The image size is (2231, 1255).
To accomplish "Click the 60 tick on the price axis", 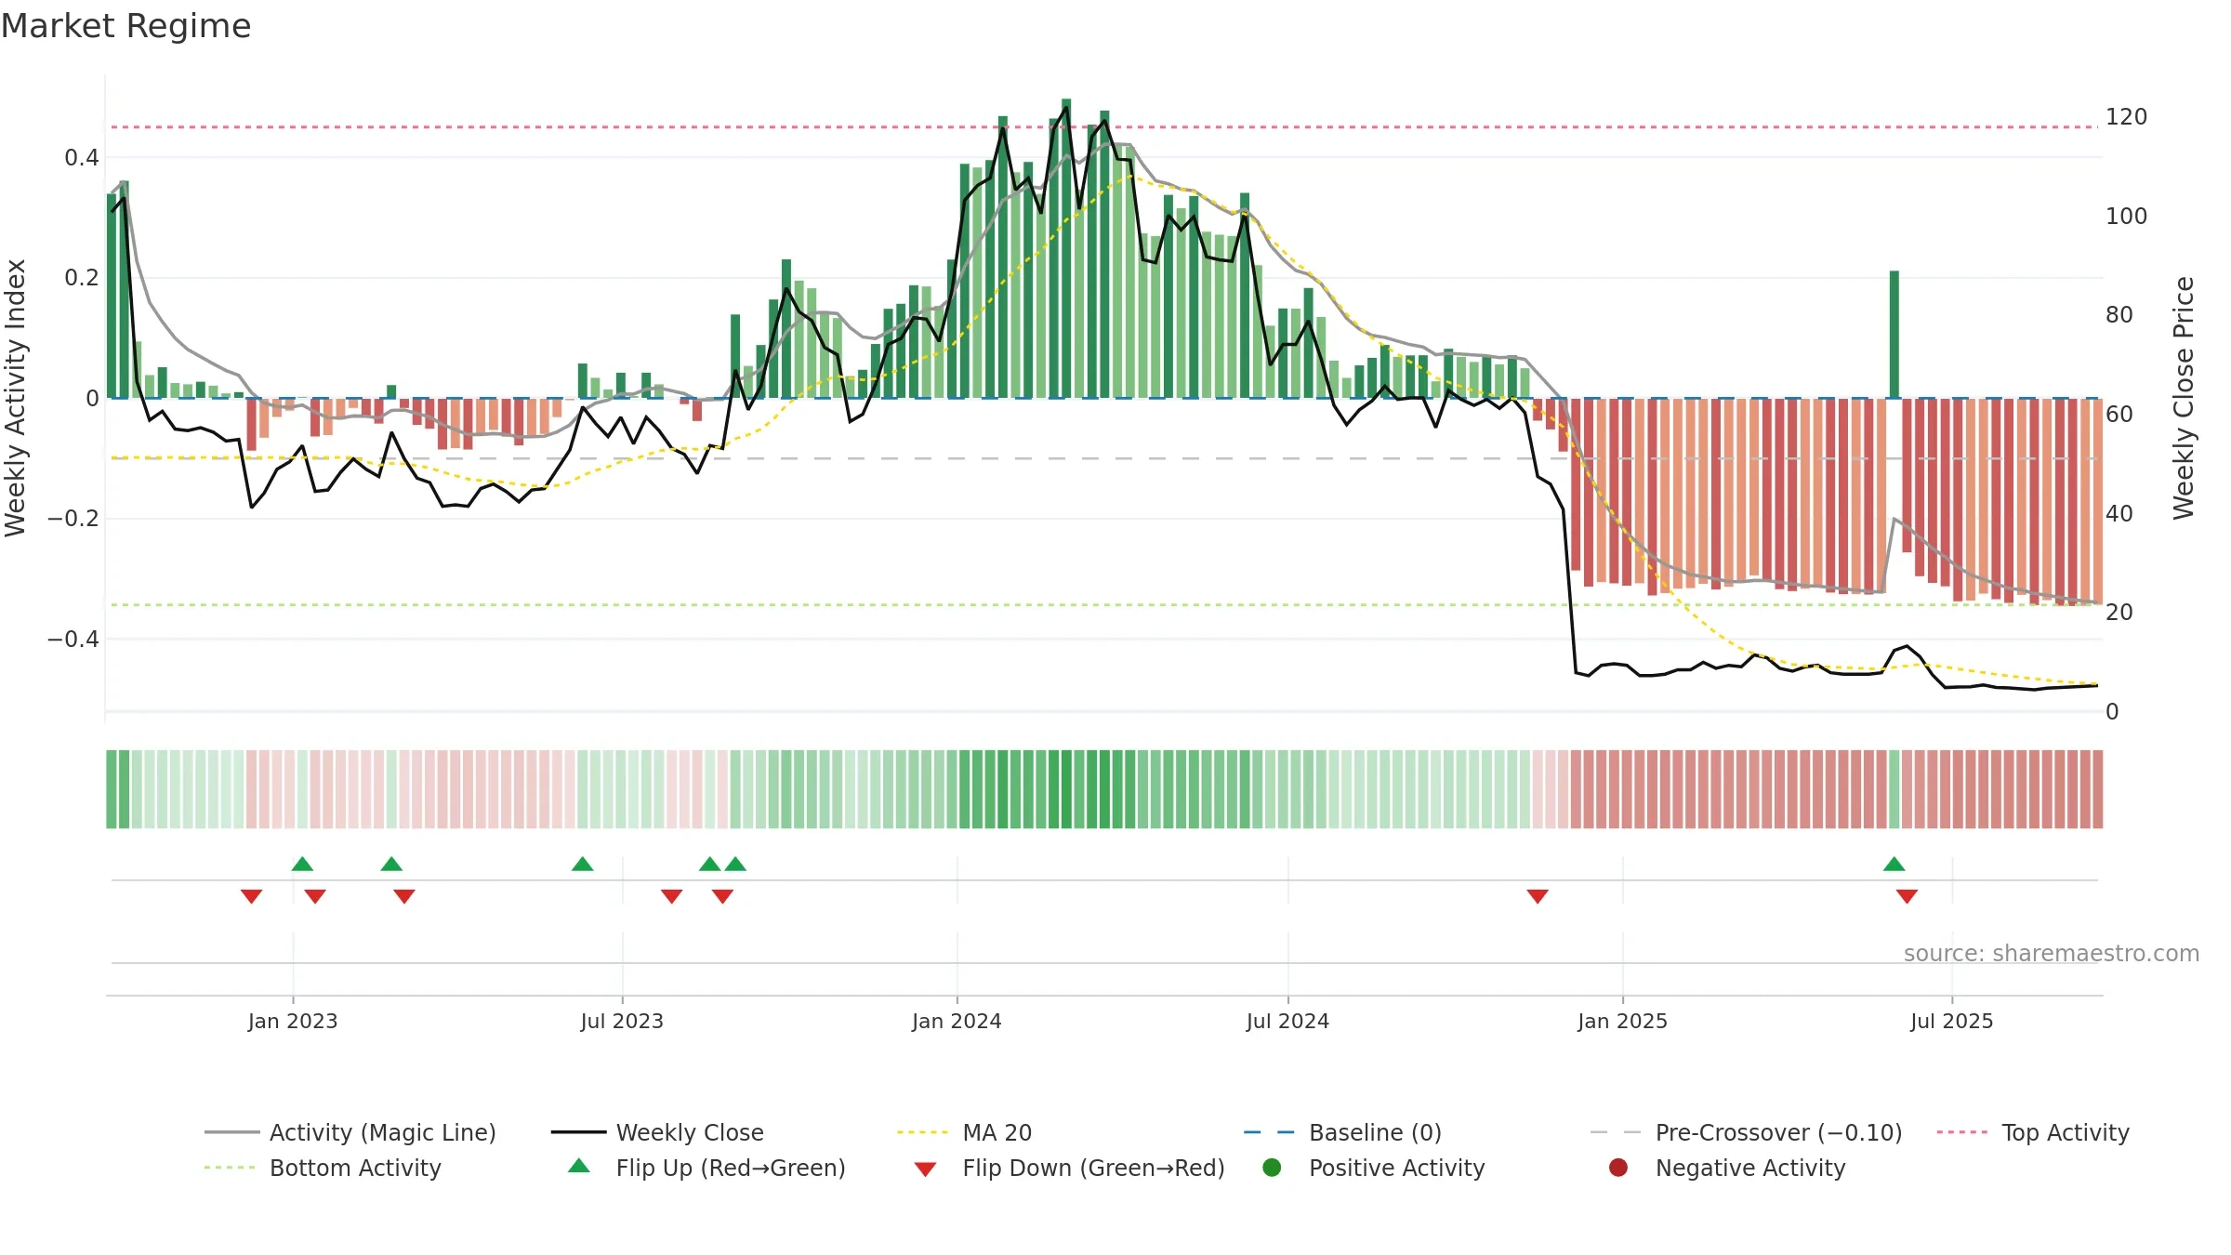I will (x=2119, y=414).
